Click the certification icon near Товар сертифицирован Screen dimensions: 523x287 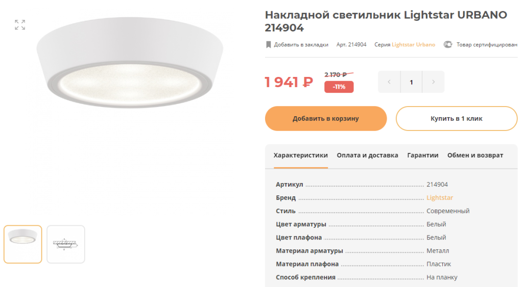coord(448,44)
